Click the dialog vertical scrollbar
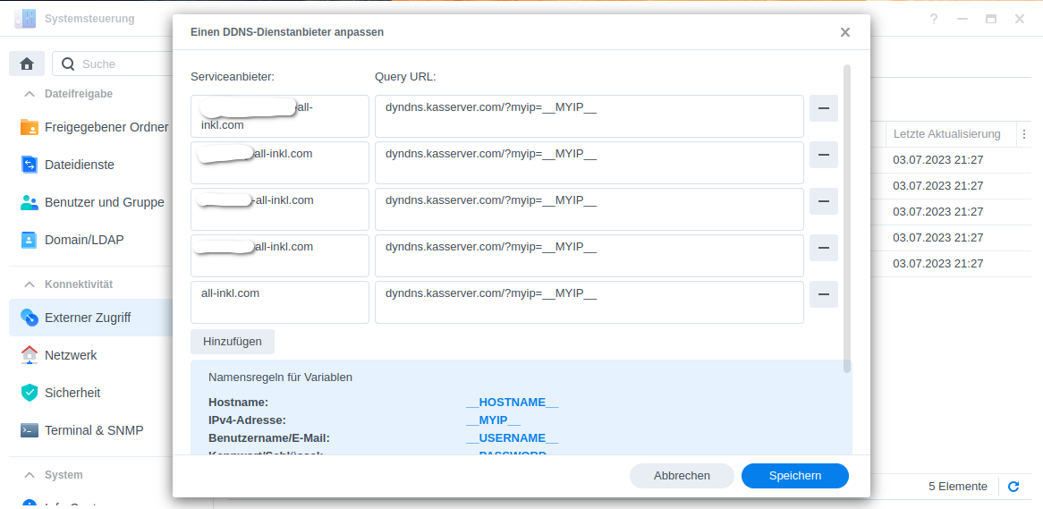The height and width of the screenshot is (509, 1043). tap(847, 218)
